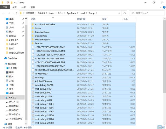Image resolution: width=166 pixels, height=129 pixels.
Task: Go up one folder level arrow
Action: coord(17,13)
